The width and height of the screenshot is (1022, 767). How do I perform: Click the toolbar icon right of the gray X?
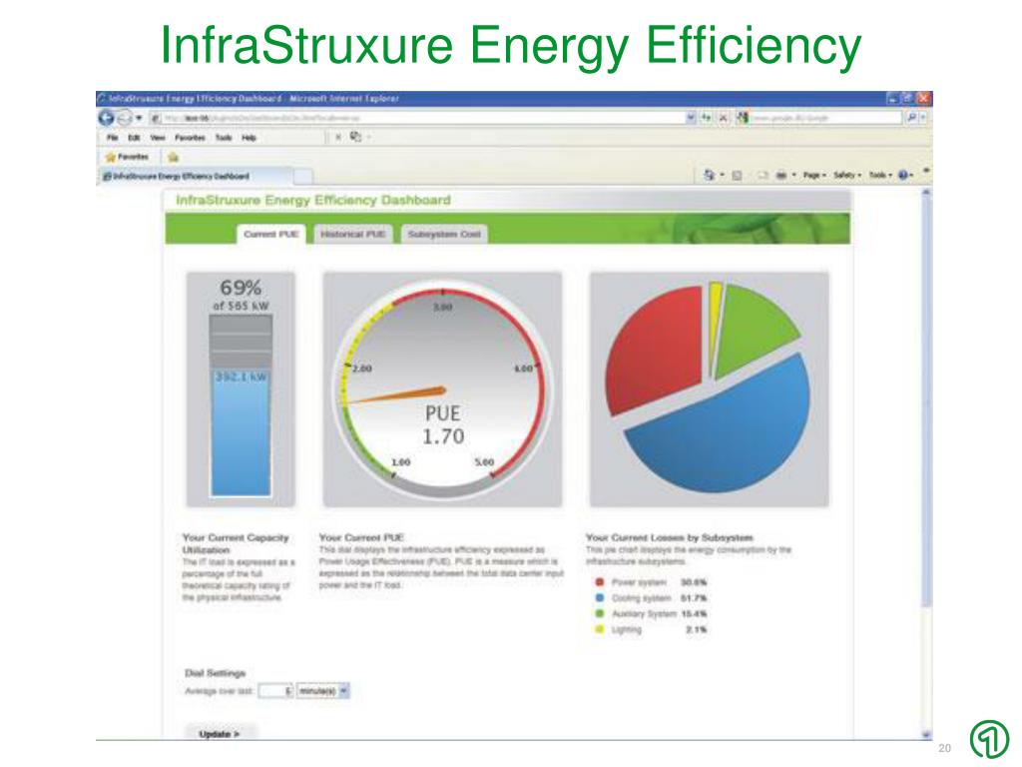pos(355,136)
